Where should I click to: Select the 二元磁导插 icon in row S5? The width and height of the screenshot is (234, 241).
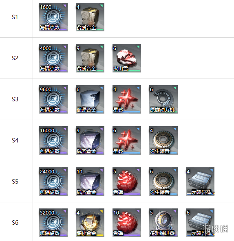pyautogui.click(x=200, y=182)
